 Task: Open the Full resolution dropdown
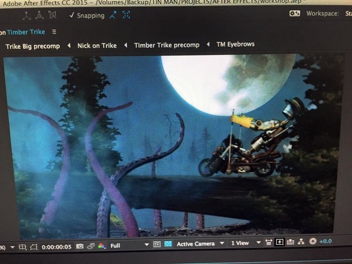[x=129, y=245]
